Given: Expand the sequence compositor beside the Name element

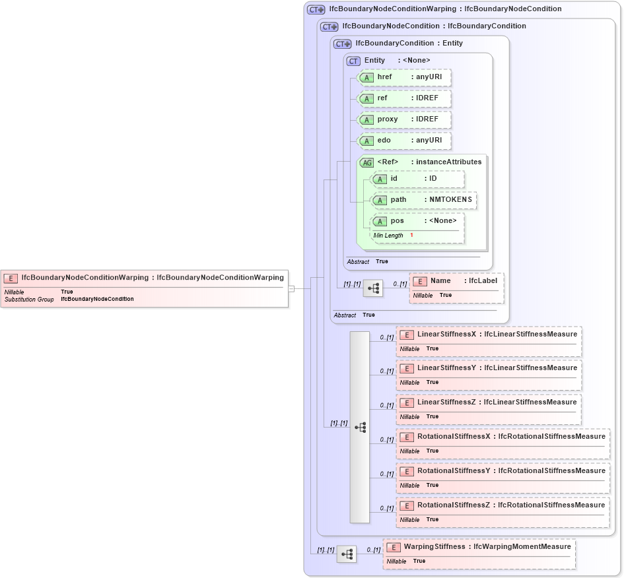Looking at the screenshot, I should click(x=373, y=288).
